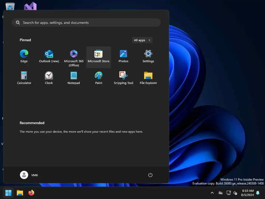This screenshot has width=265, height=199.
Task: Launch Notepad from Start menu
Action: pyautogui.click(x=74, y=78)
